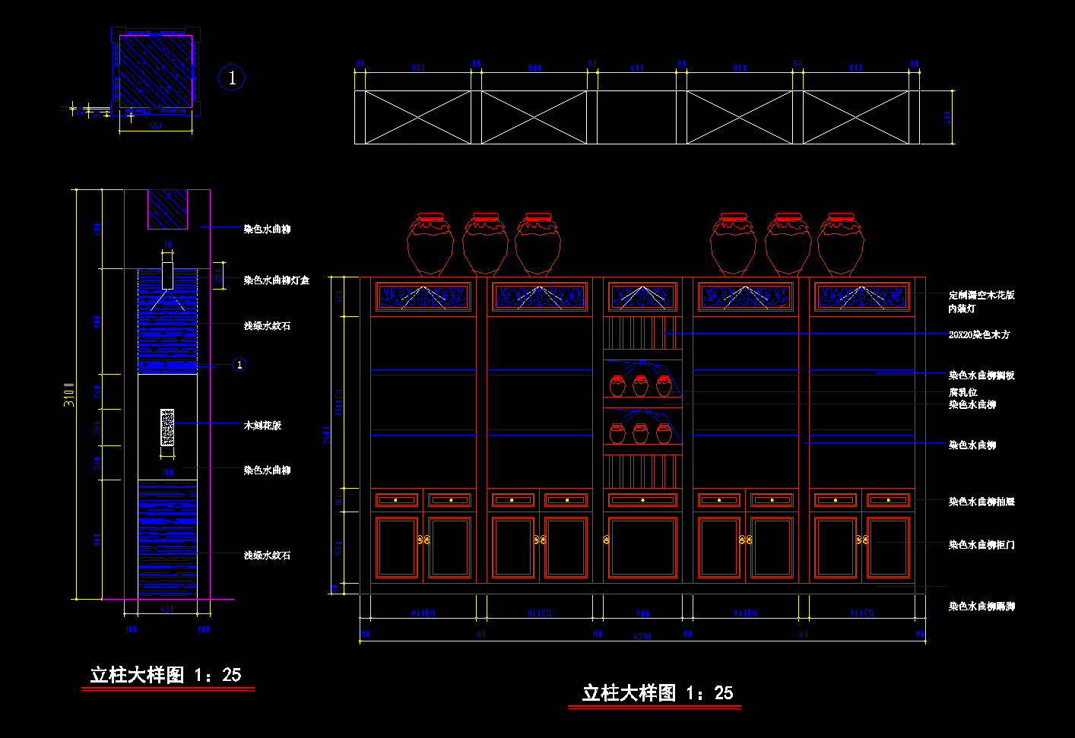Click the leftmost carved lattice panel on cabinet
The width and height of the screenshot is (1075, 738).
[423, 296]
